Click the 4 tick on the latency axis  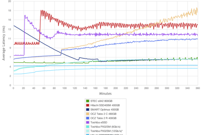coord(10,67)
